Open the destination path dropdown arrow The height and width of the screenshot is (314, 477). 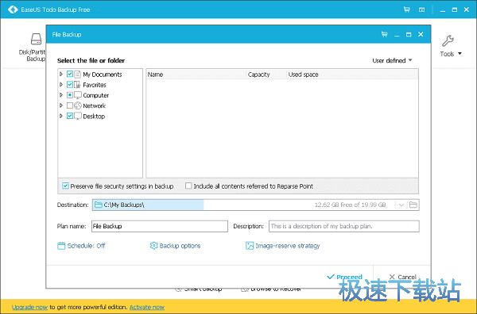[401, 205]
